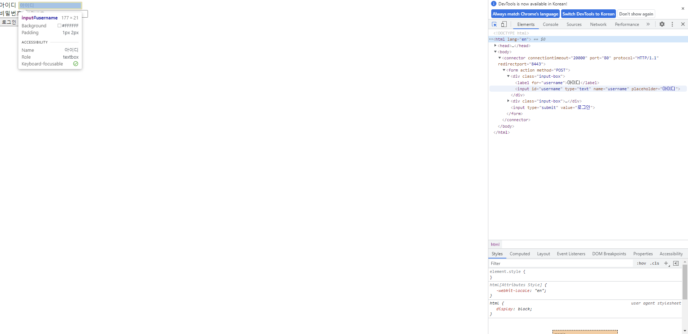Collapse the form element in the DOM tree
The image size is (688, 334).
(505, 70)
